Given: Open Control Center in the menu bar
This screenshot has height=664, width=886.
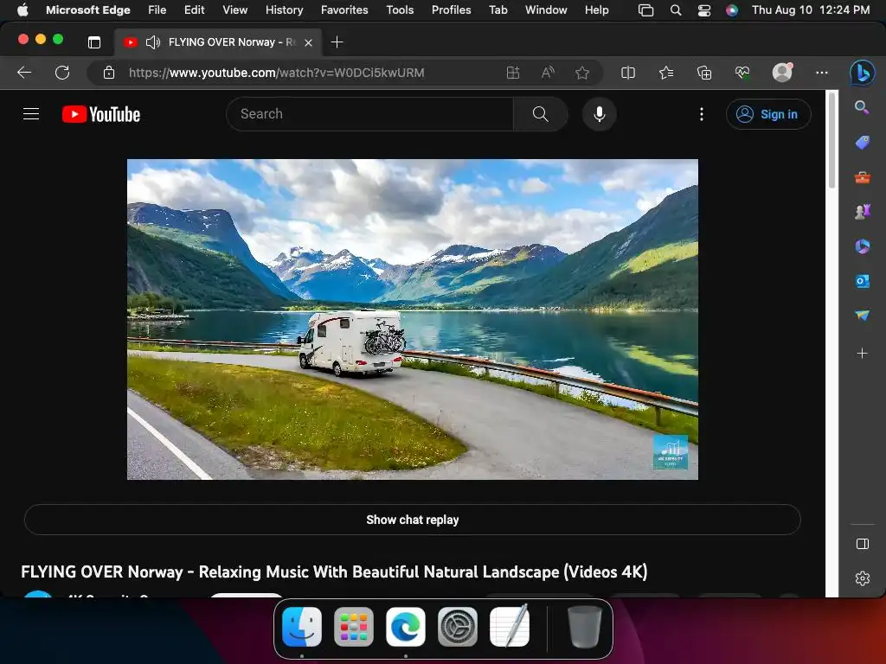Looking at the screenshot, I should coord(704,10).
